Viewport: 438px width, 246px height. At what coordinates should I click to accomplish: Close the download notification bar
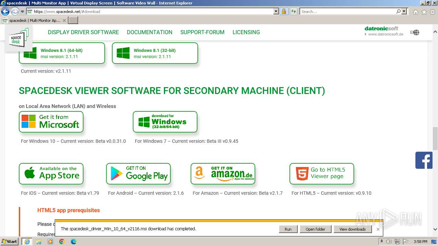point(378,229)
